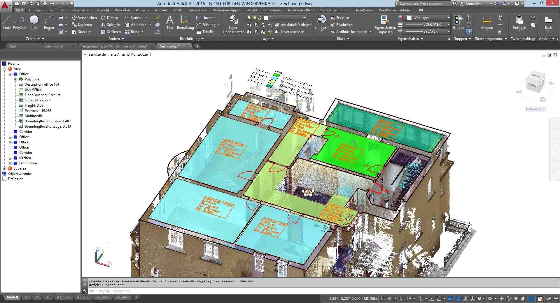560x303 pixels.
Task: Switch to the Zeichnung1 document tab
Action: click(54, 46)
